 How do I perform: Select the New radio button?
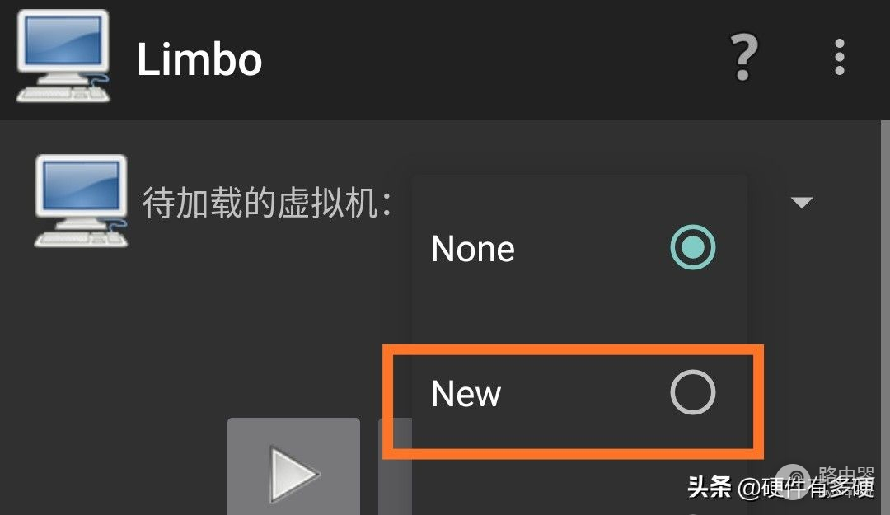coord(692,392)
